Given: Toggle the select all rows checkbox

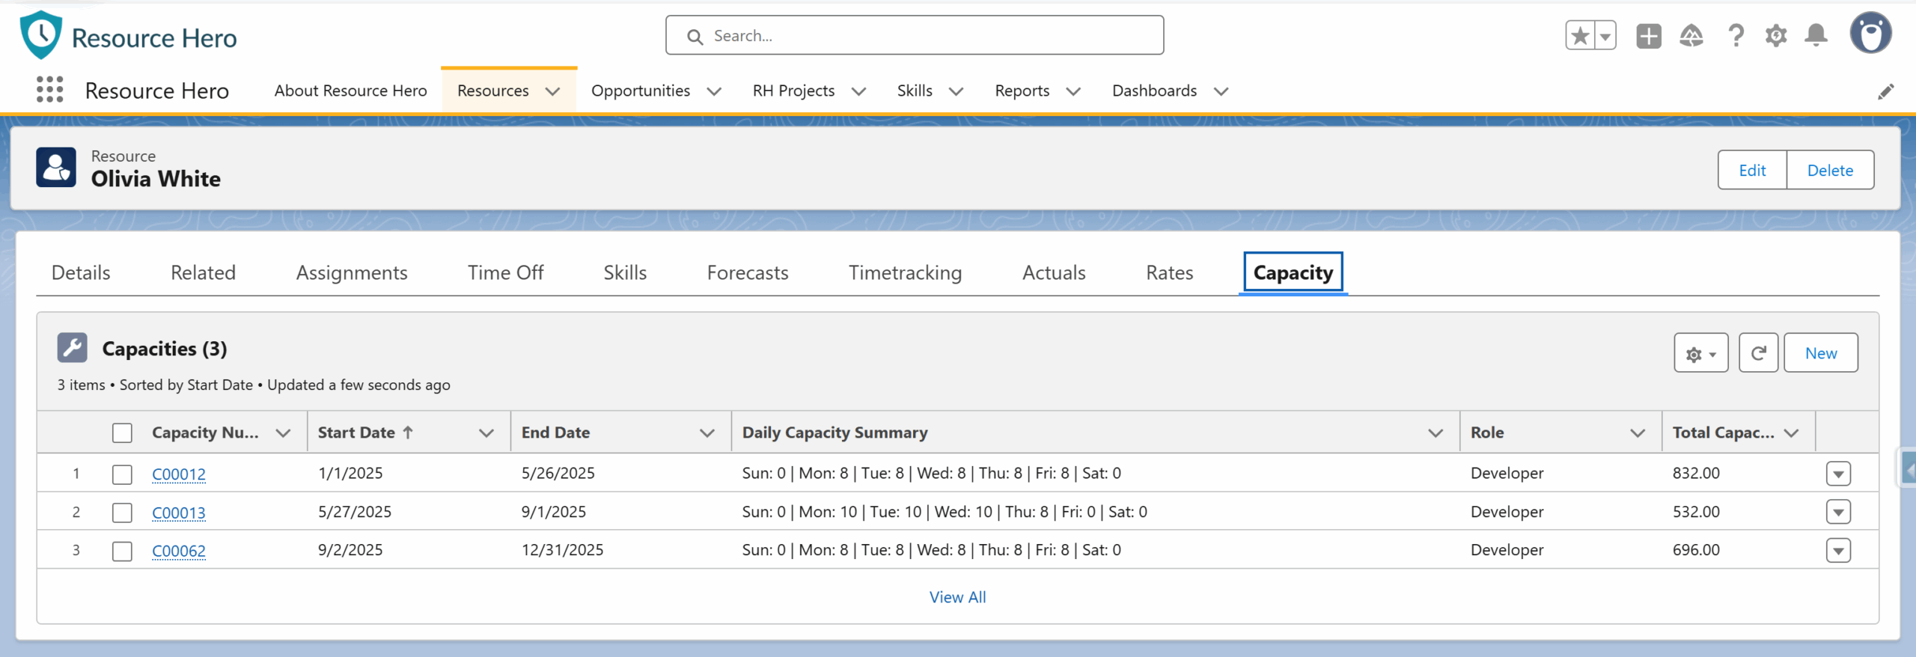Looking at the screenshot, I should point(122,433).
